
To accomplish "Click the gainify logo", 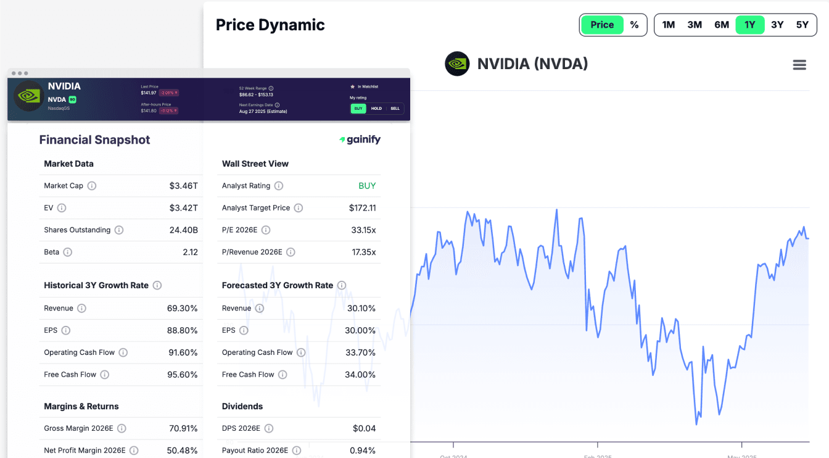I will [360, 140].
